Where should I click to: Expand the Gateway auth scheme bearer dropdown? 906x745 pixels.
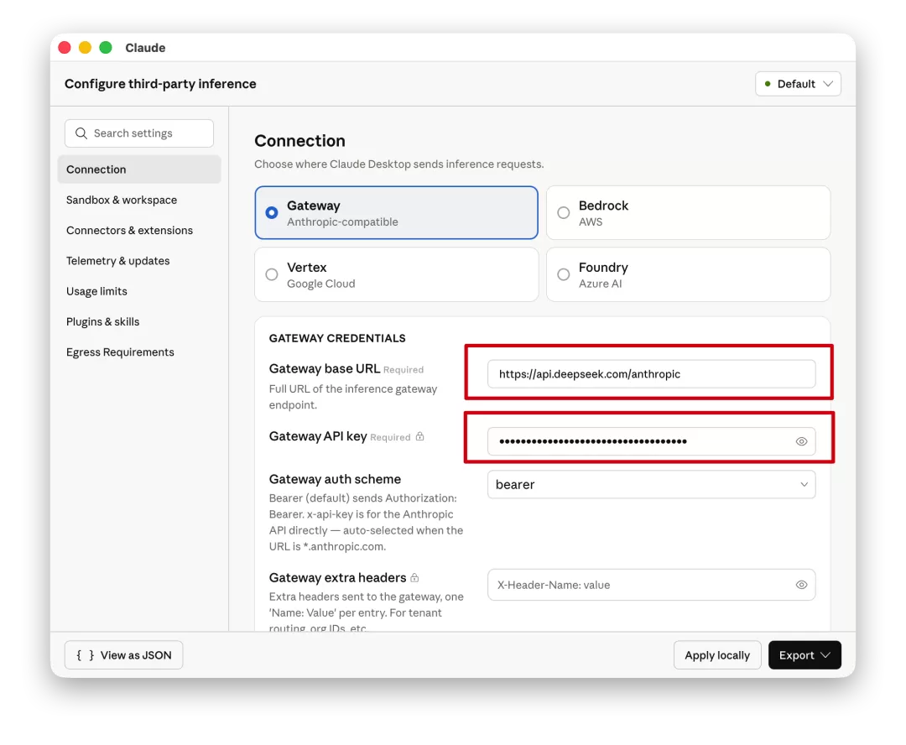click(651, 484)
